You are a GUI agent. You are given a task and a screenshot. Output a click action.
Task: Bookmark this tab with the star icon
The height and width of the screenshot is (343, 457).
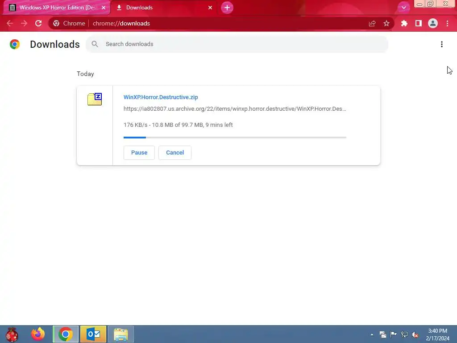[x=386, y=23]
